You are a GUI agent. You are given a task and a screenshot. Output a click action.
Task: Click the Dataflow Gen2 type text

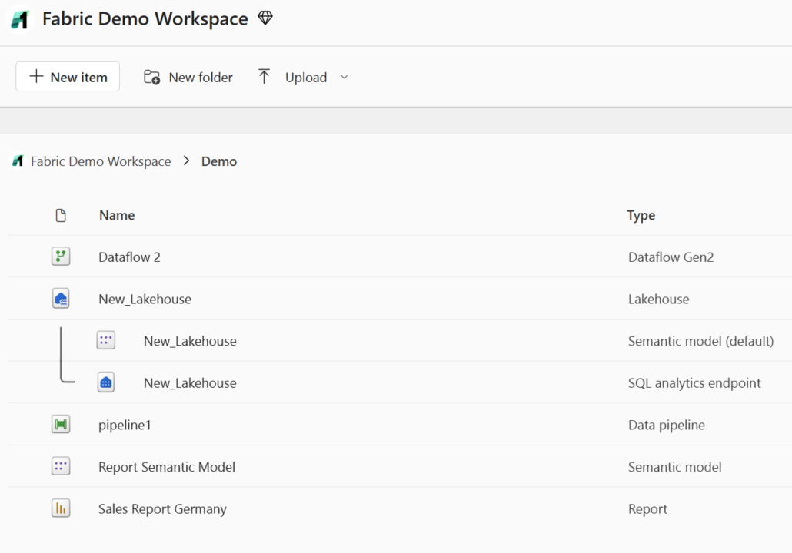pos(671,257)
